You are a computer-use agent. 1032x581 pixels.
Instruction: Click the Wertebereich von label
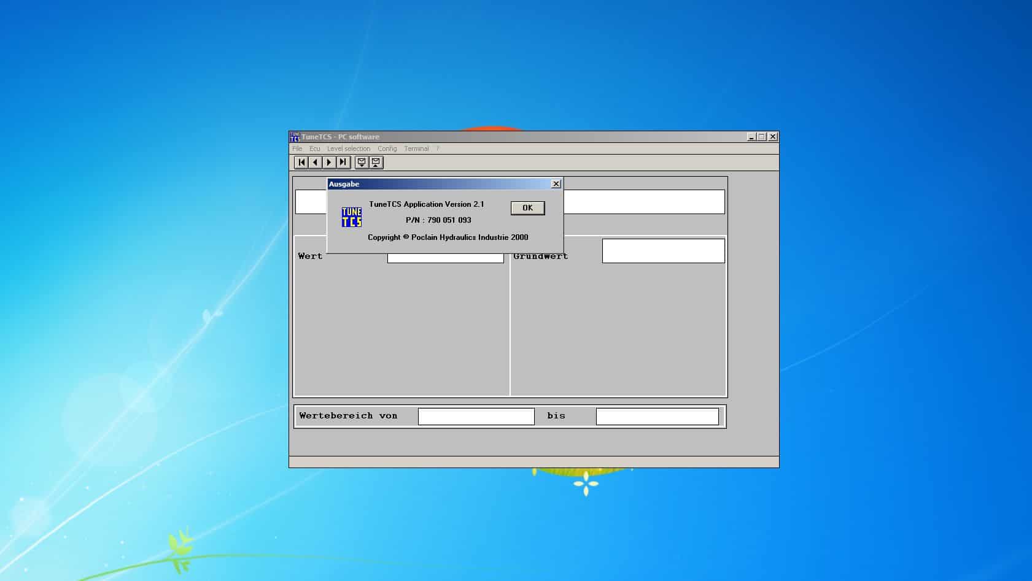pyautogui.click(x=348, y=416)
